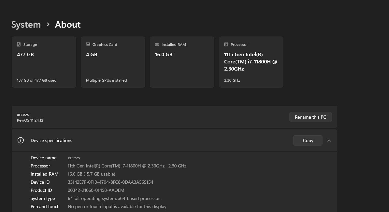The image size is (389, 212).
Task: Click the 'Device name' label
Action: tap(43, 158)
